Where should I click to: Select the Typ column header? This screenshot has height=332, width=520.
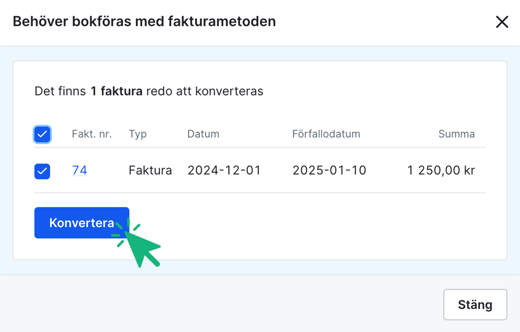(137, 134)
